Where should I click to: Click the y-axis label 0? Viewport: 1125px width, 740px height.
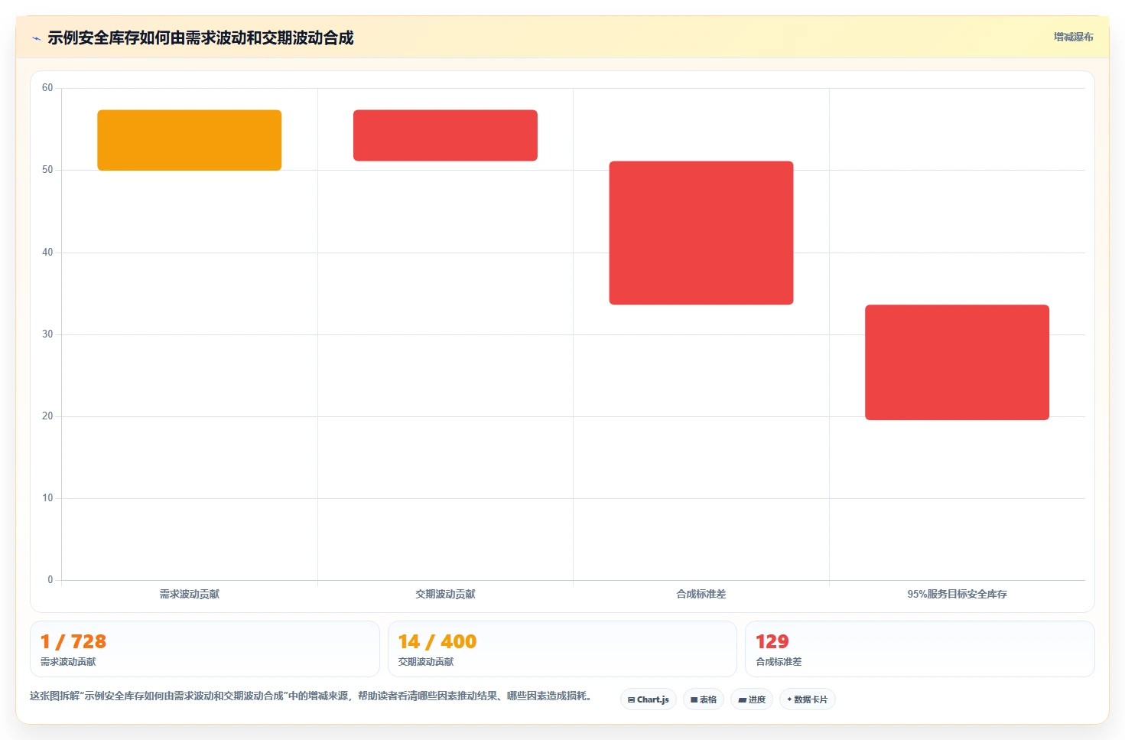[x=50, y=580]
